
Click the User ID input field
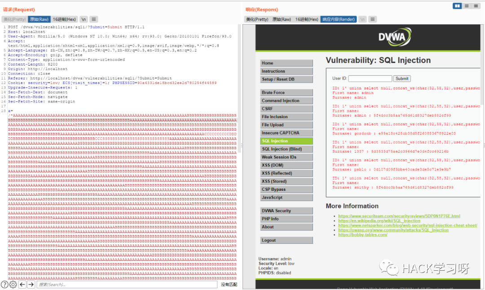click(x=370, y=79)
